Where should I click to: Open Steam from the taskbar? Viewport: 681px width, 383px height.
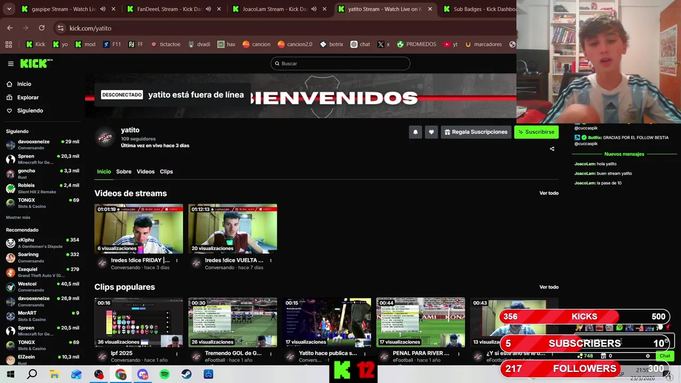pos(186,374)
